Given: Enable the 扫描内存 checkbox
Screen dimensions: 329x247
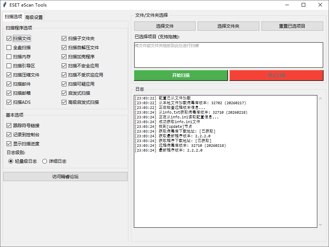Looking at the screenshot, I should point(8,56).
